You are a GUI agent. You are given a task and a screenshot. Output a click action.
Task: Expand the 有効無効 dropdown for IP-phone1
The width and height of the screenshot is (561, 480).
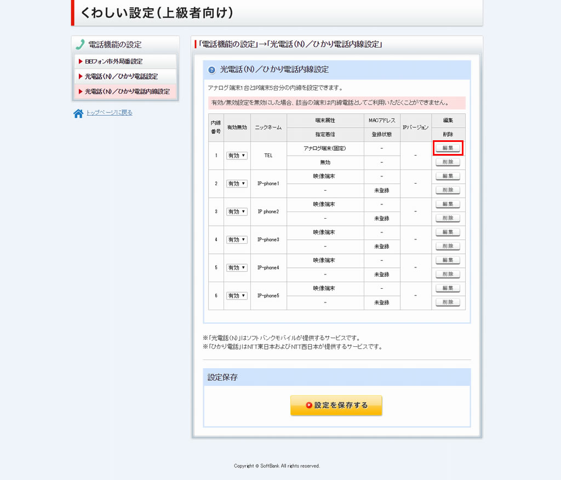click(237, 184)
